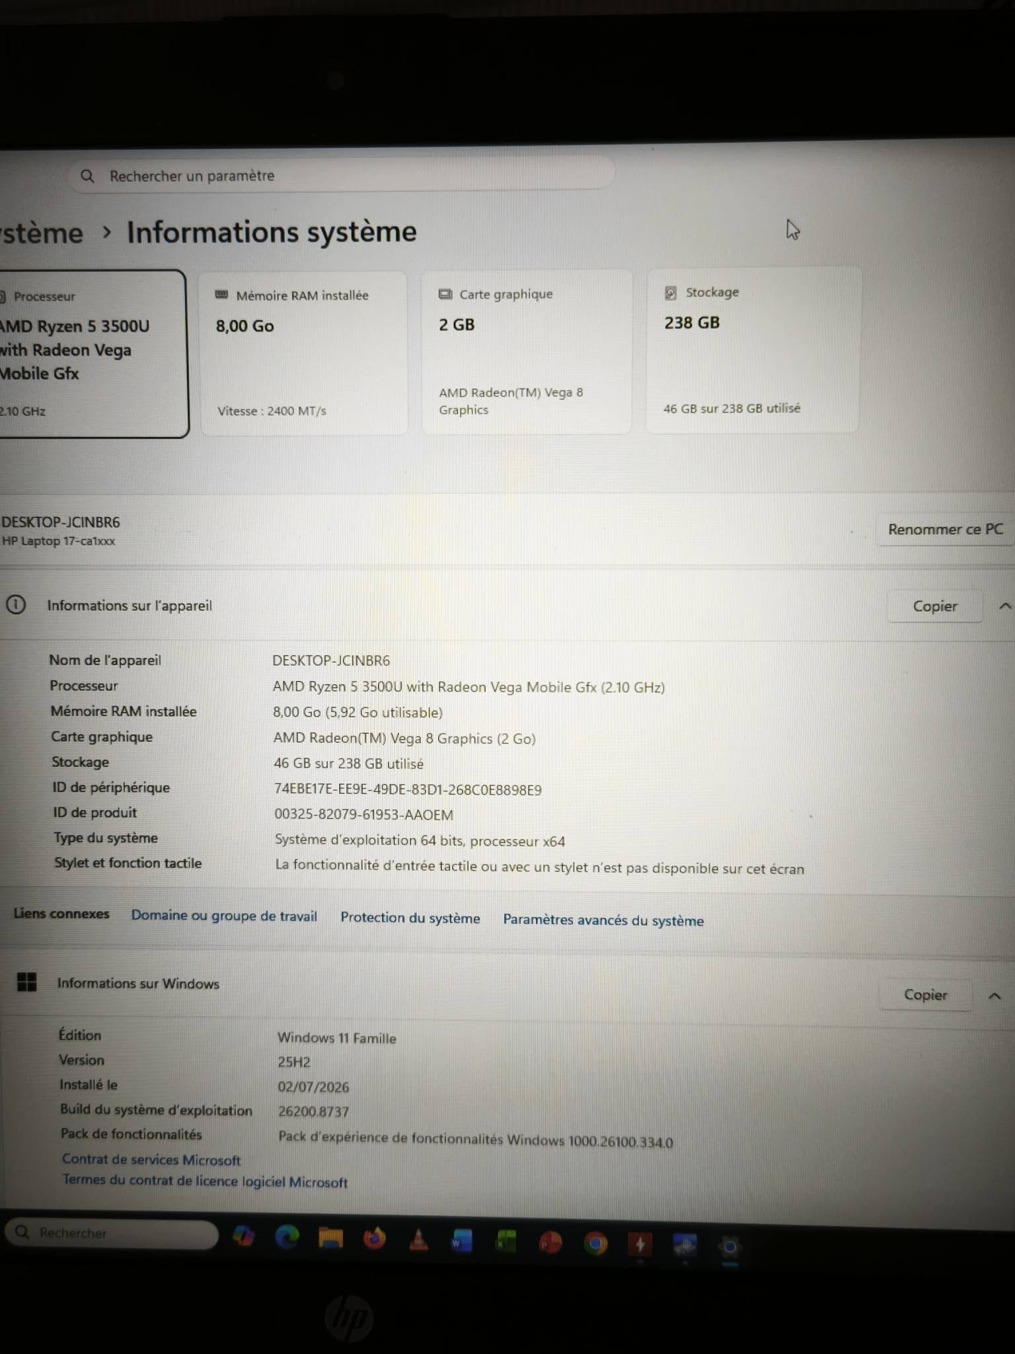1015x1354 pixels.
Task: Click the Windows logo beside Informations sur Windows
Action: tap(27, 982)
